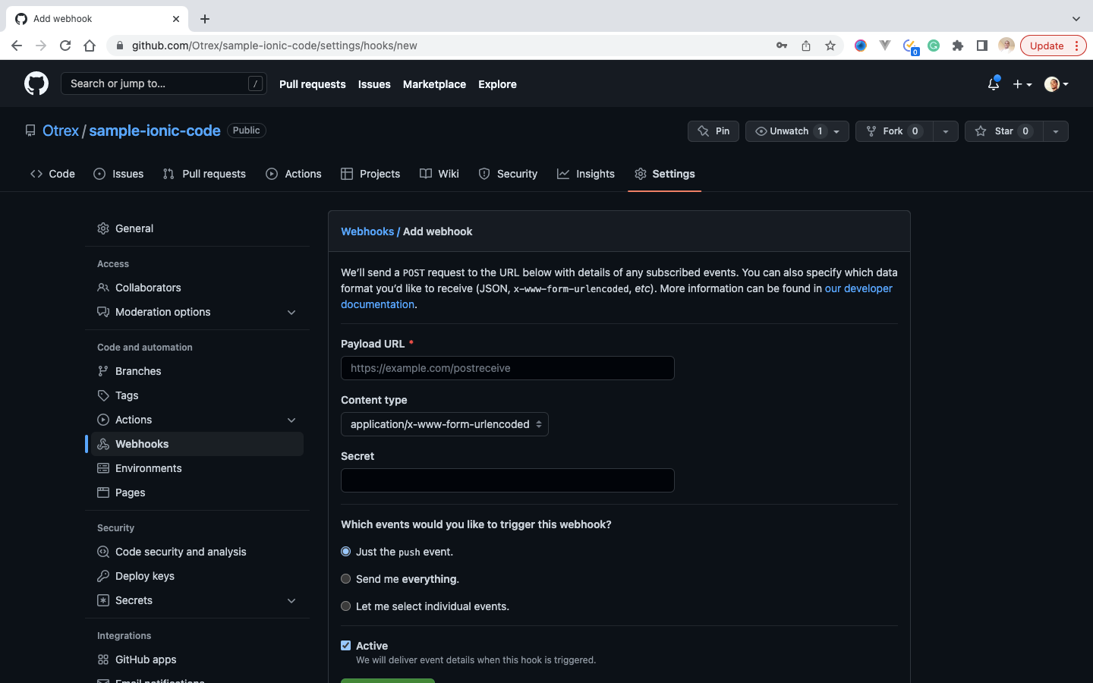Open the star lists dropdown arrow
The image size is (1093, 683).
1056,131
